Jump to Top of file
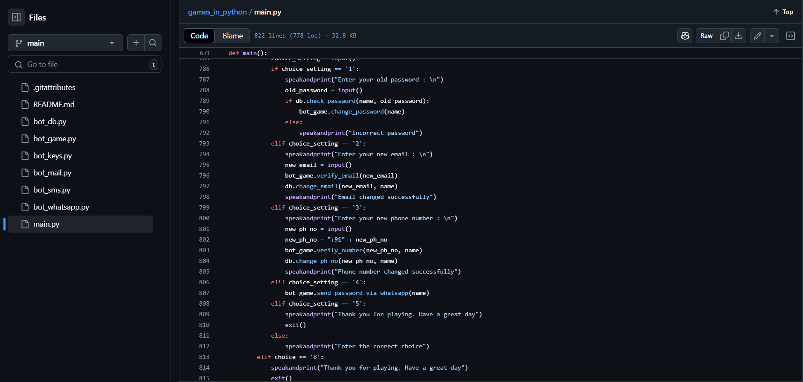 click(783, 12)
